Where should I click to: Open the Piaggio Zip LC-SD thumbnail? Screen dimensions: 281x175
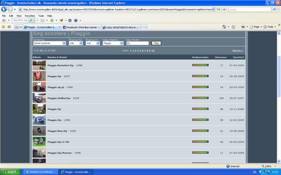click(x=39, y=142)
